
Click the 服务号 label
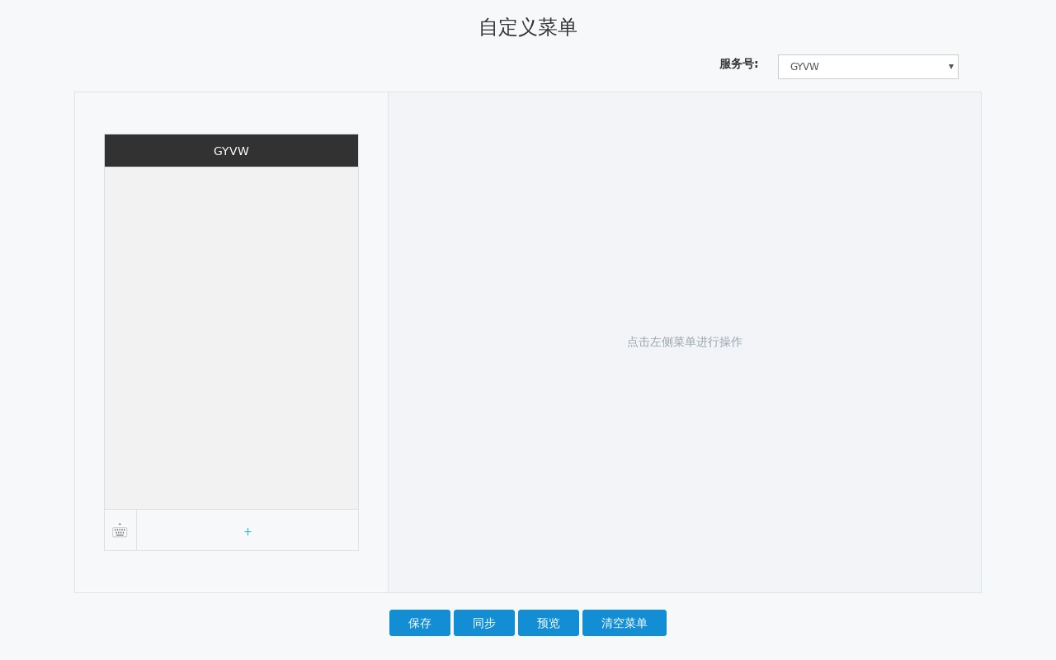click(738, 64)
